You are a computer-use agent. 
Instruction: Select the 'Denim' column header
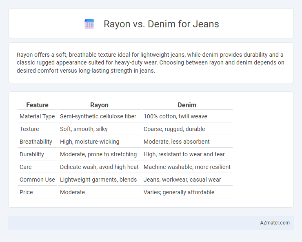187,105
